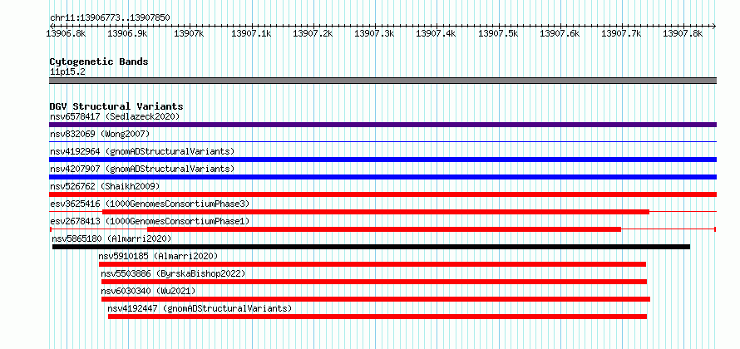Click the 13907.6k ruler tick label
Viewport: 740px width, 349px height.
pos(560,33)
